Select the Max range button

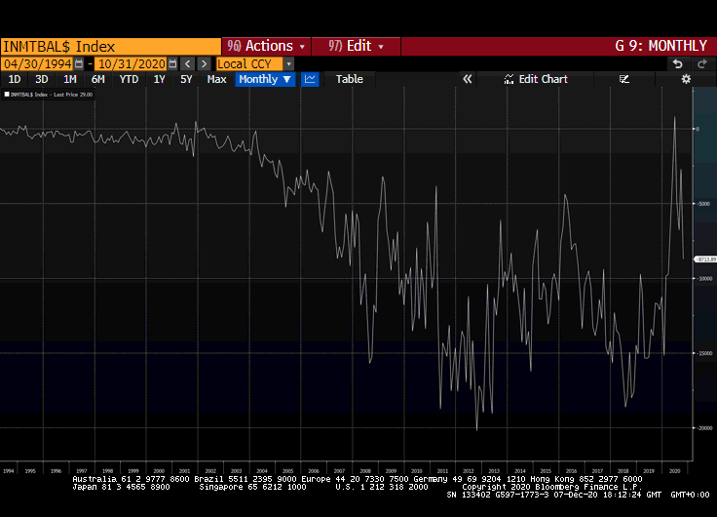(216, 79)
